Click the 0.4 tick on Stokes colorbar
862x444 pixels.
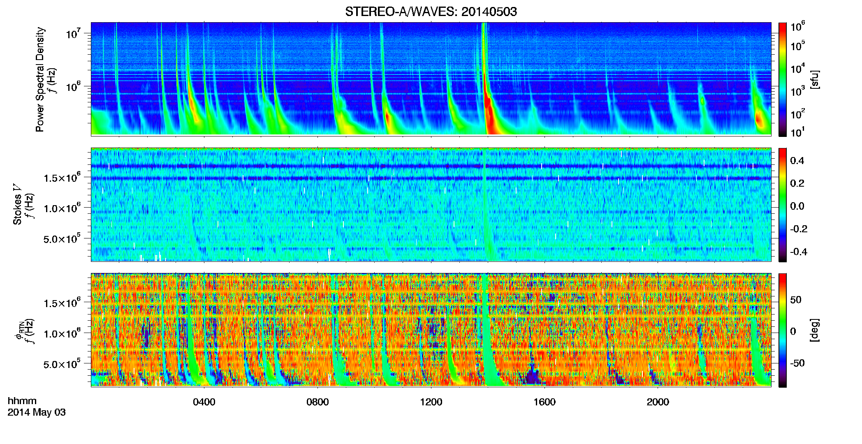tap(797, 160)
